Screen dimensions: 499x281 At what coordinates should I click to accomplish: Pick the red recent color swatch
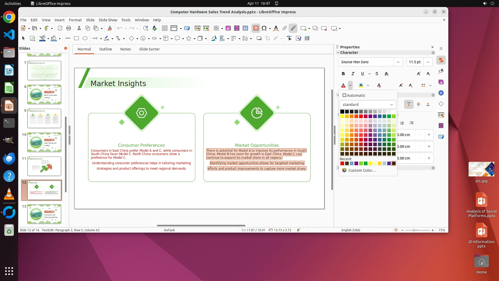[342, 164]
